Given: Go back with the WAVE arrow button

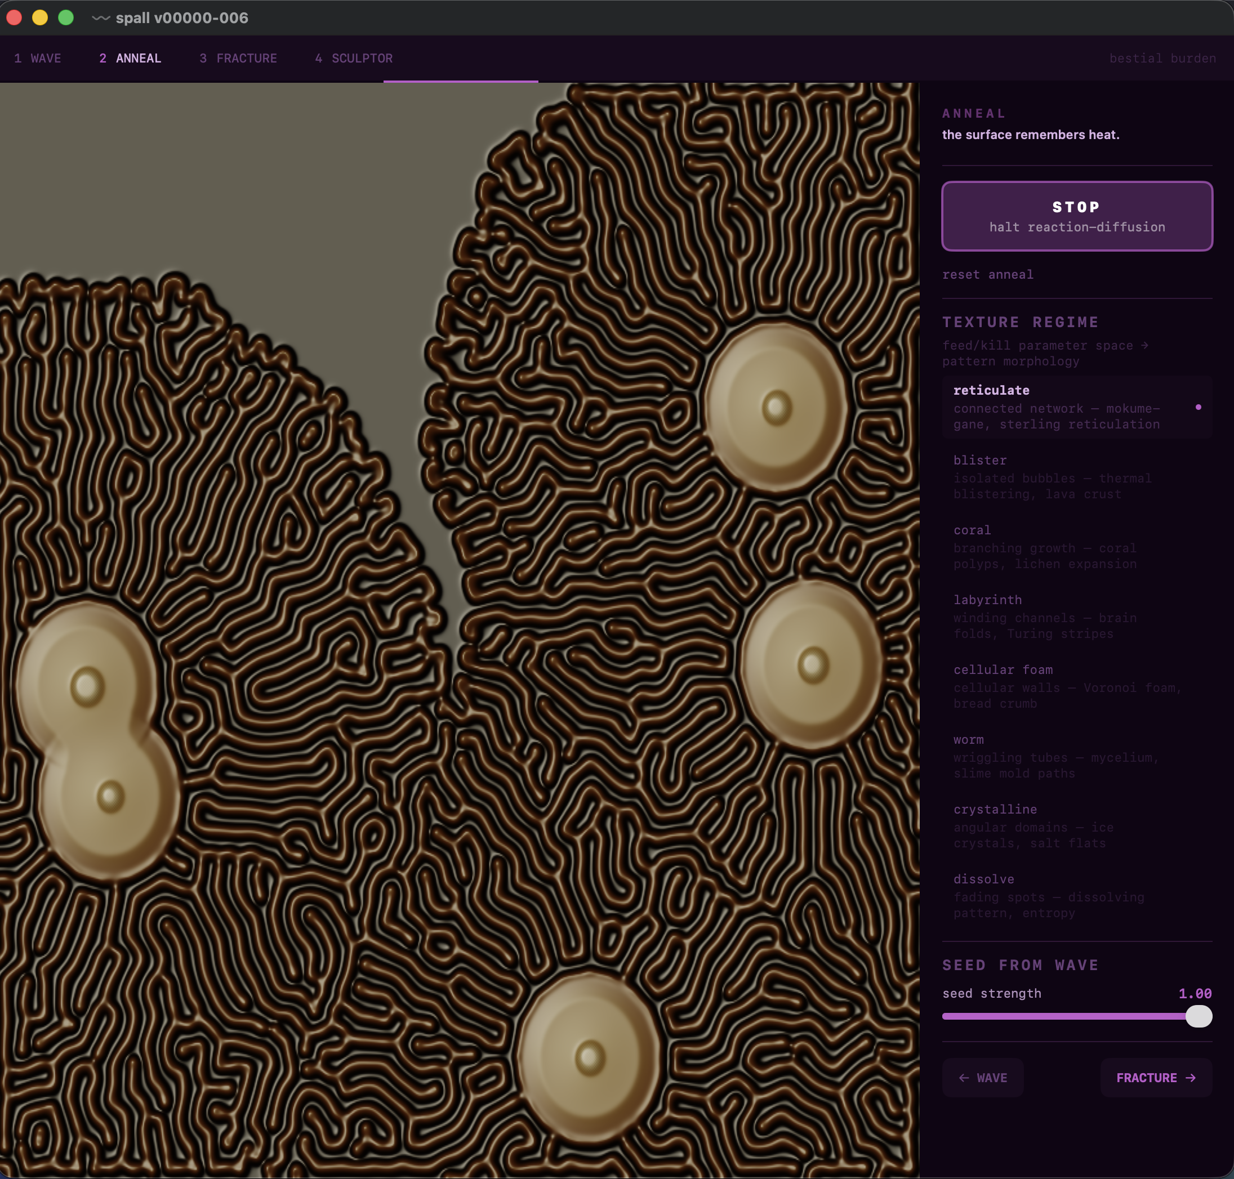Looking at the screenshot, I should [x=983, y=1077].
